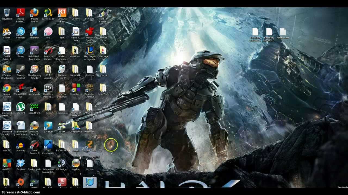Click the abgx360 GUI icon
The image size is (348, 195).
click(x=34, y=109)
